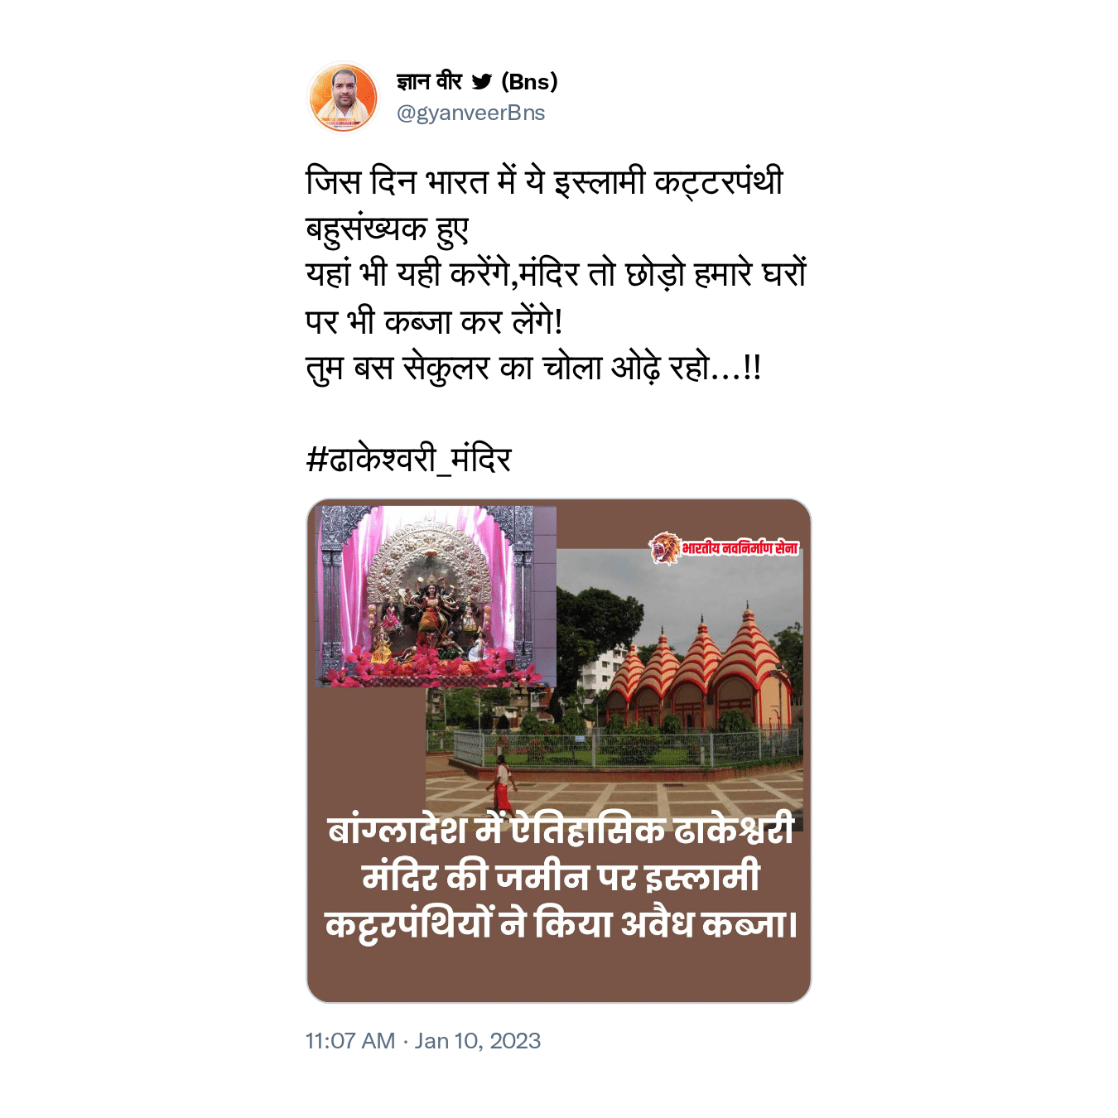The image size is (1118, 1118).
Task: Click the person walking in red clothes
Action: coord(501,783)
